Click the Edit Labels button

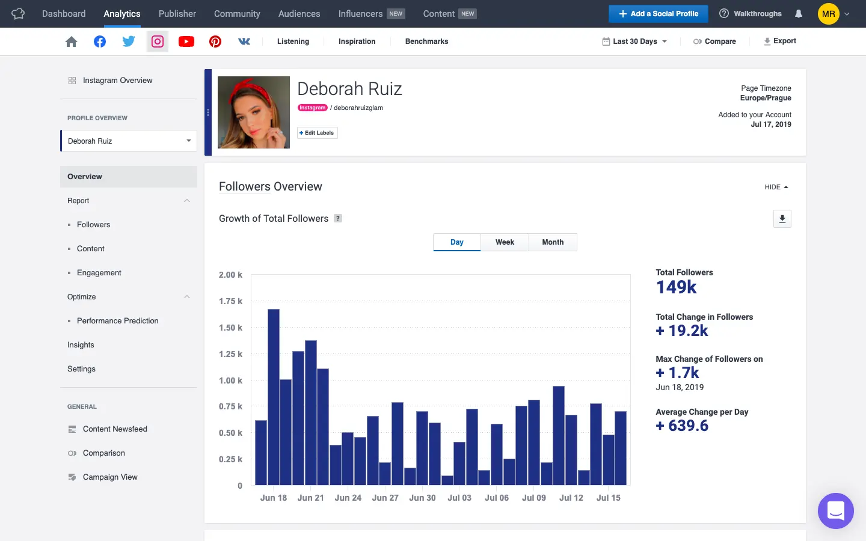(x=317, y=133)
